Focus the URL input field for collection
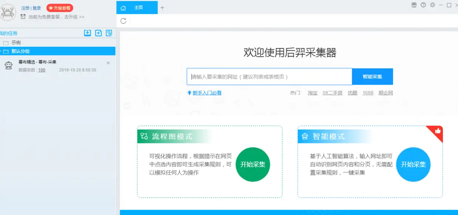Screen dimensions: 458x215 coord(269,76)
